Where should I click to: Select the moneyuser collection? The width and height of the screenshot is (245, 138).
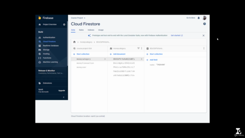(x=81, y=67)
